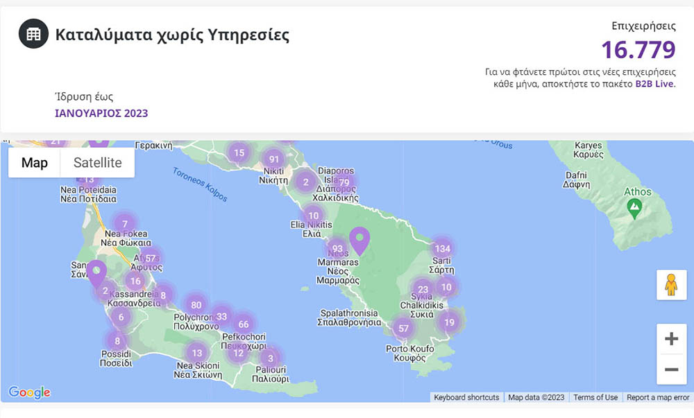Open the cluster marker 10 at Elia Nikitis
This screenshot has width=694, height=418.
[x=314, y=216]
